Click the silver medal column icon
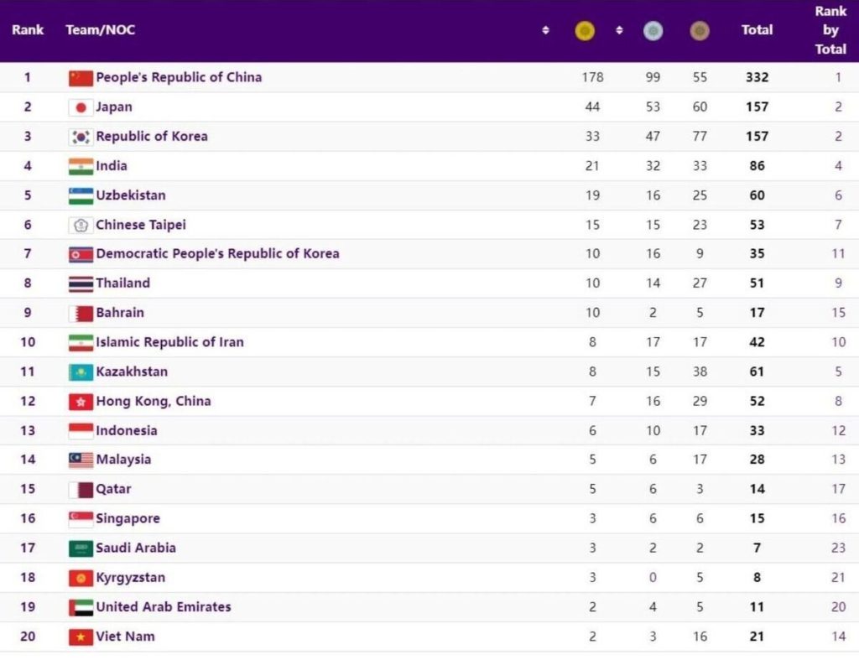This screenshot has width=859, height=660. pyautogui.click(x=653, y=30)
